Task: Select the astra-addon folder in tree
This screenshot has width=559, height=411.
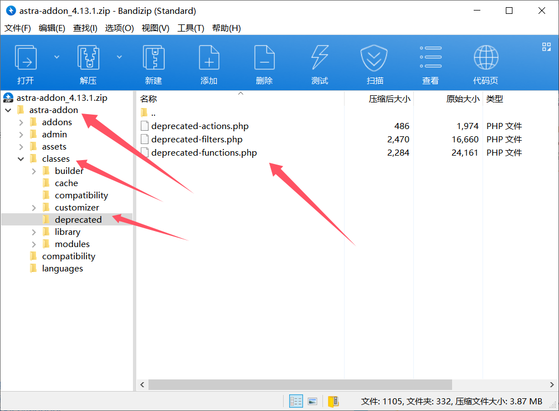Action: [54, 110]
